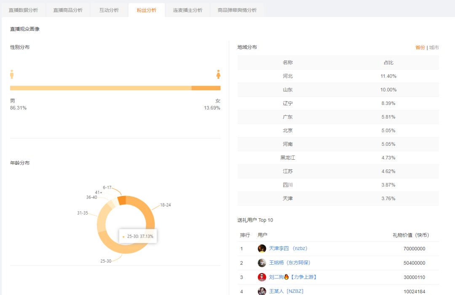The height and width of the screenshot is (295, 455).
Task: Click avatar of 天津李四
Action: pyautogui.click(x=262, y=249)
